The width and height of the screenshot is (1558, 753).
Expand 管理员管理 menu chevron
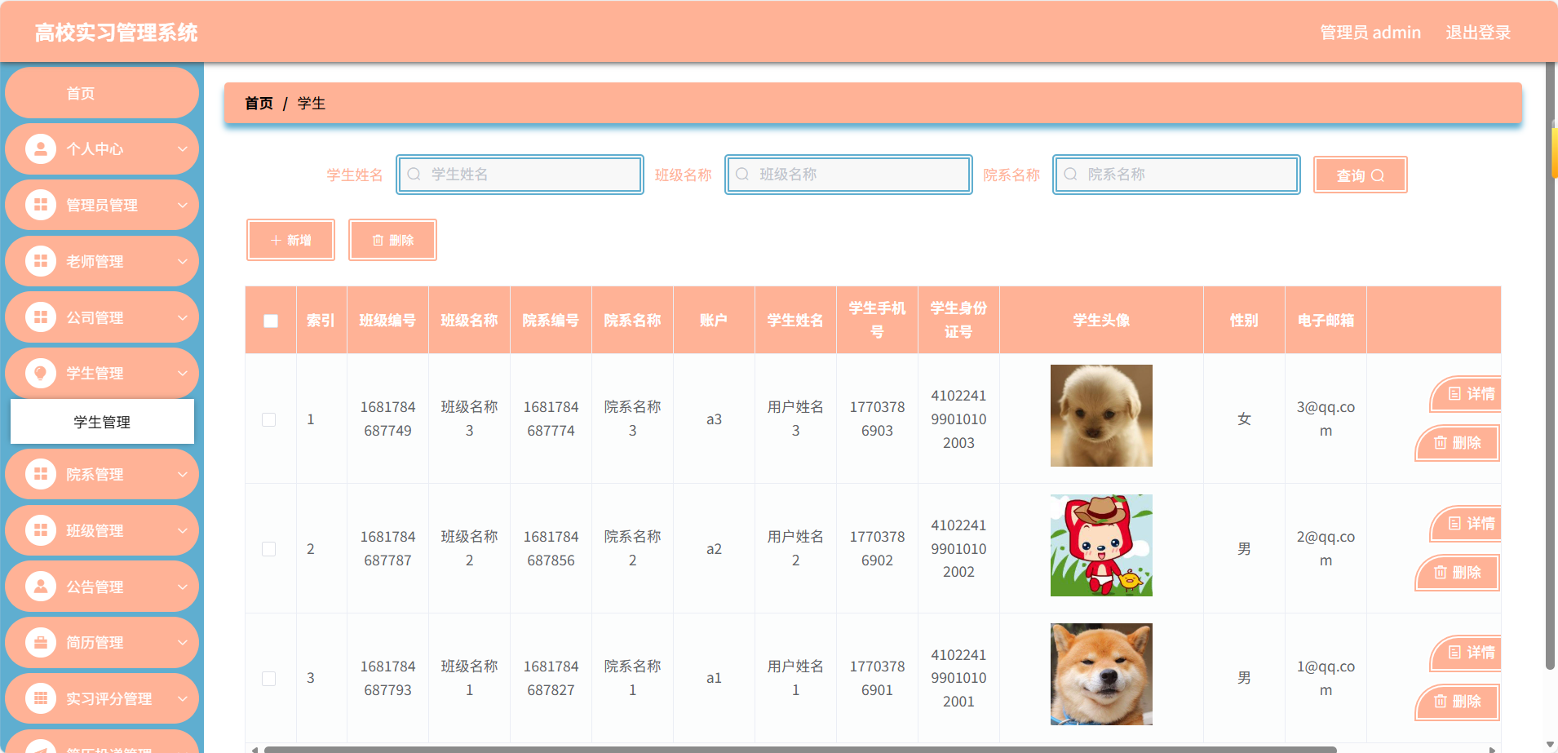pos(183,205)
